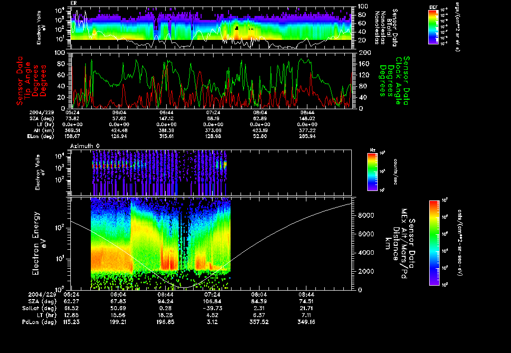This screenshot has height=353, width=511.
Task: Click the ELon value 126.94
Action: 119,137
